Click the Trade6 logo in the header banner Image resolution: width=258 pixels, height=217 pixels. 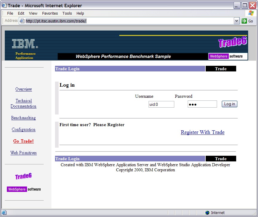pyautogui.click(x=233, y=42)
